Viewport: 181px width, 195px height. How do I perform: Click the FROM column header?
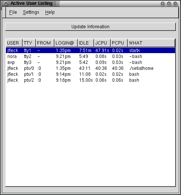tap(45, 43)
